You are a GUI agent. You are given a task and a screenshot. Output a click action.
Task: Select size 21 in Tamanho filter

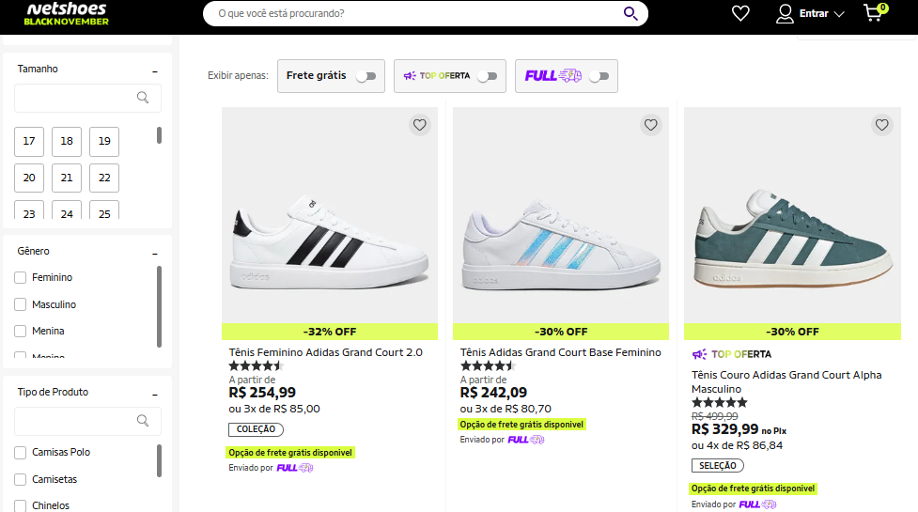67,178
